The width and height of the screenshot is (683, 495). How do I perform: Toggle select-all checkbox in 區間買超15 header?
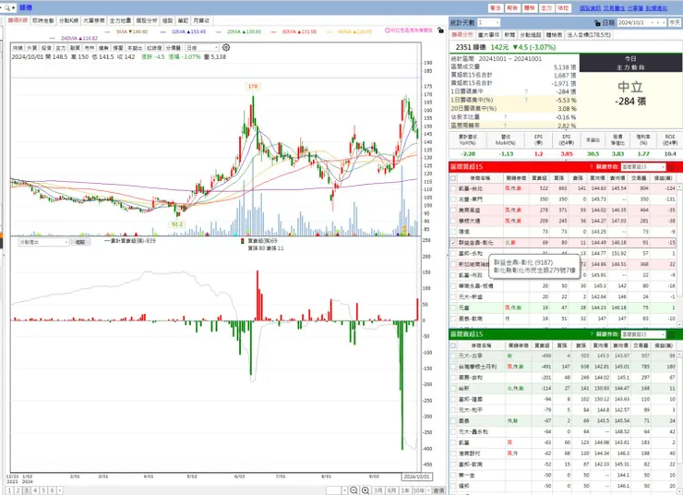pyautogui.click(x=453, y=178)
